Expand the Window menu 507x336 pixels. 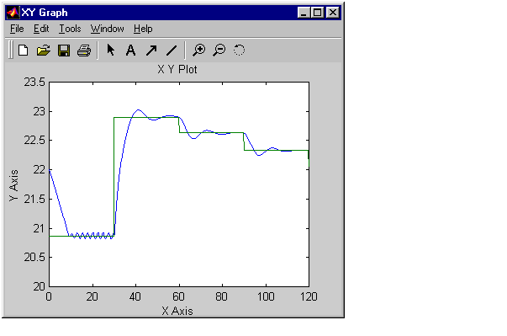[107, 29]
